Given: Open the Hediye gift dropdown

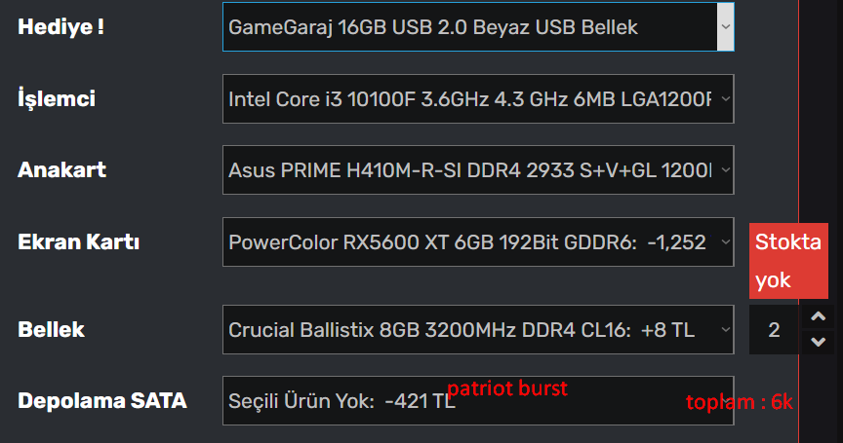Looking at the screenshot, I should 478,27.
